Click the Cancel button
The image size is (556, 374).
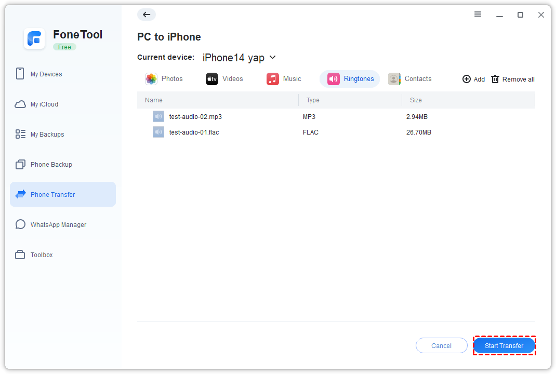coord(441,346)
